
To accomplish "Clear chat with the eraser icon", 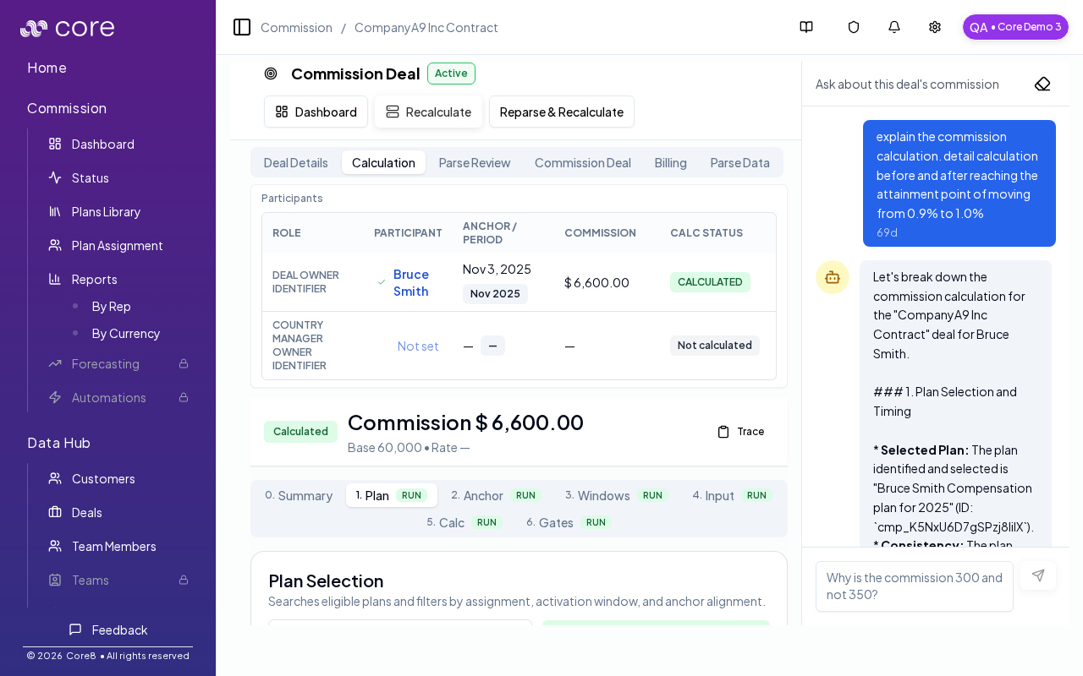I will click(1042, 84).
